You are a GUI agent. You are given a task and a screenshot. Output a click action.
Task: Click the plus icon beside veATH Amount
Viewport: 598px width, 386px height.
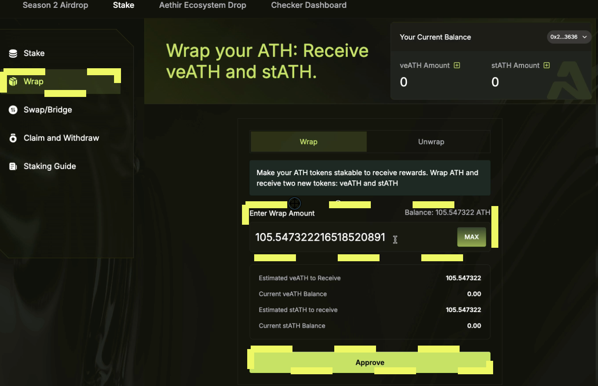457,65
